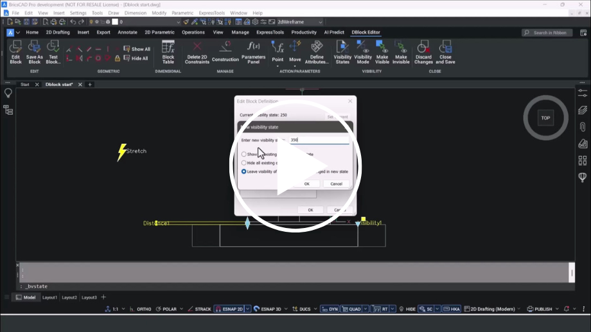Open Visibility States
Screen dimensions: 591x332
click(x=342, y=52)
